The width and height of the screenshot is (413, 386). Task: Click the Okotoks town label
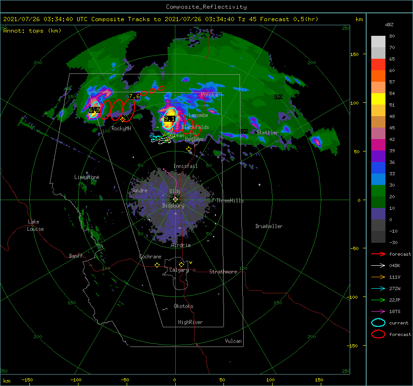[184, 306]
